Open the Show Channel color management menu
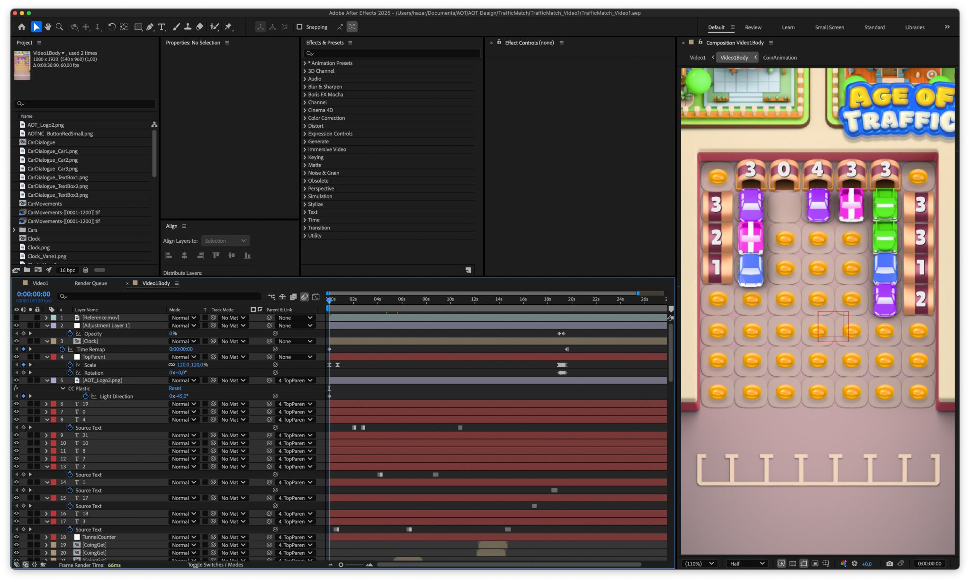This screenshot has height=582, width=970. coord(844,564)
